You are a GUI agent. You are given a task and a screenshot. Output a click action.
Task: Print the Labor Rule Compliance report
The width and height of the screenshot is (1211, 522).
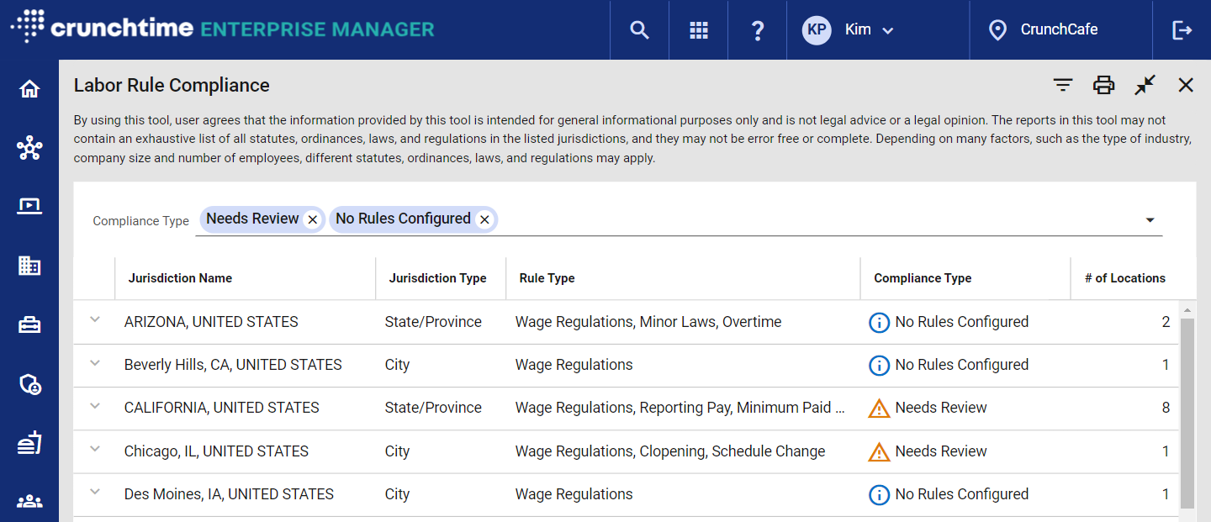tap(1103, 85)
